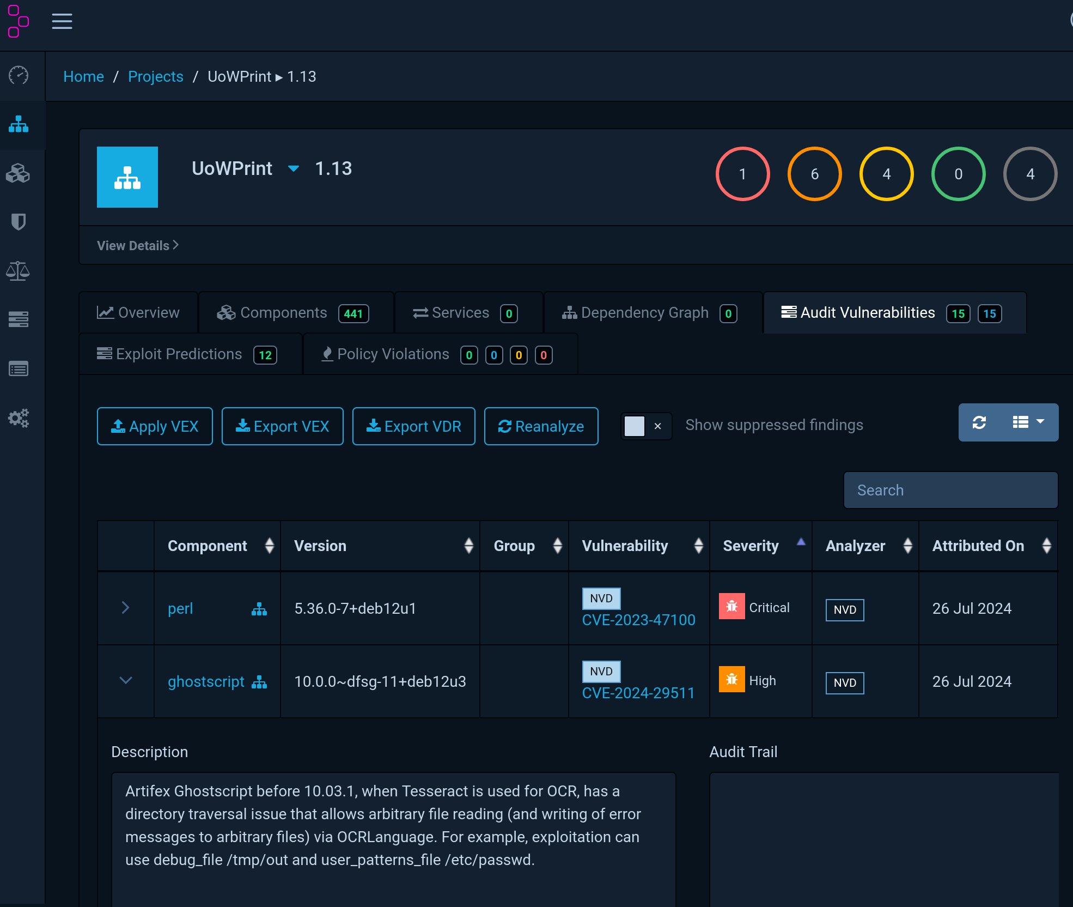Click the Apply VEX button
The height and width of the screenshot is (907, 1073).
155,426
